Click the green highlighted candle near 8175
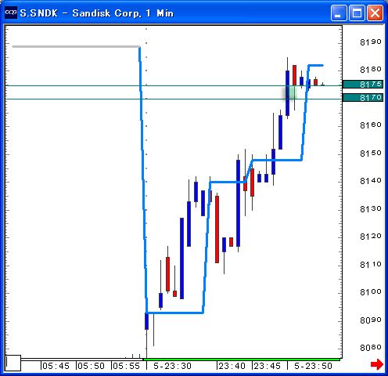This screenshot has width=388, height=376. tap(290, 92)
